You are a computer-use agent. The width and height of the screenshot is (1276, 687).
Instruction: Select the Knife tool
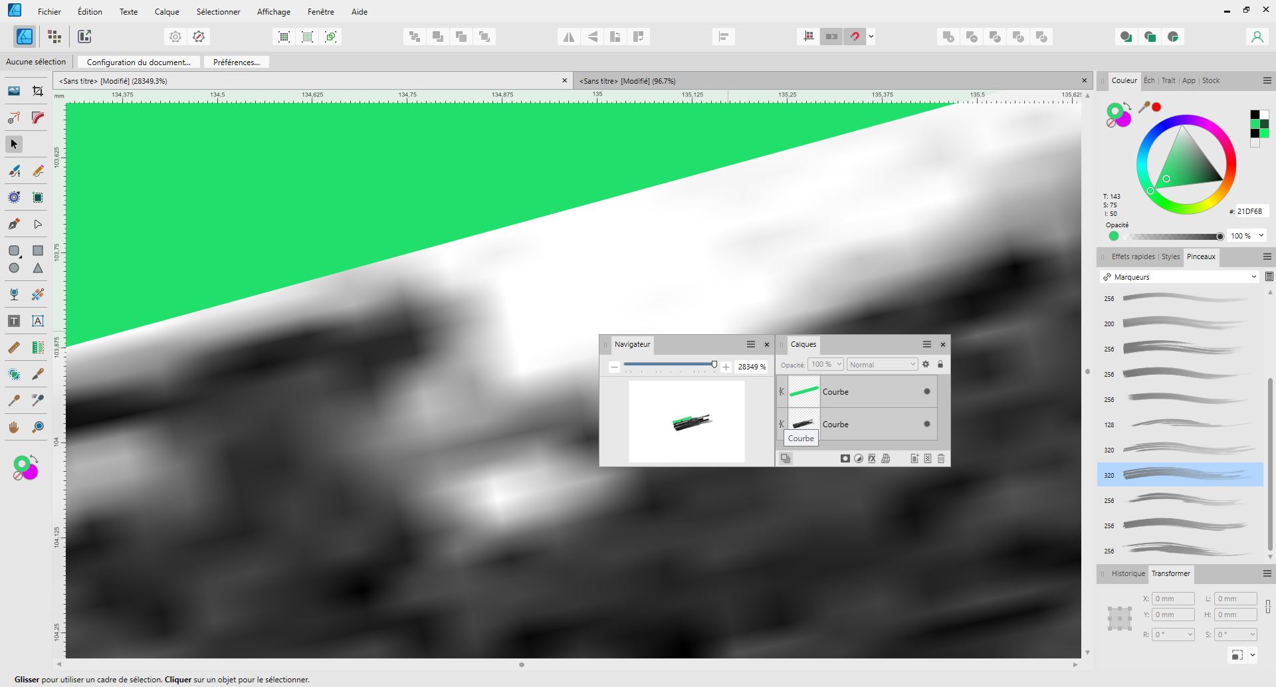(x=38, y=374)
